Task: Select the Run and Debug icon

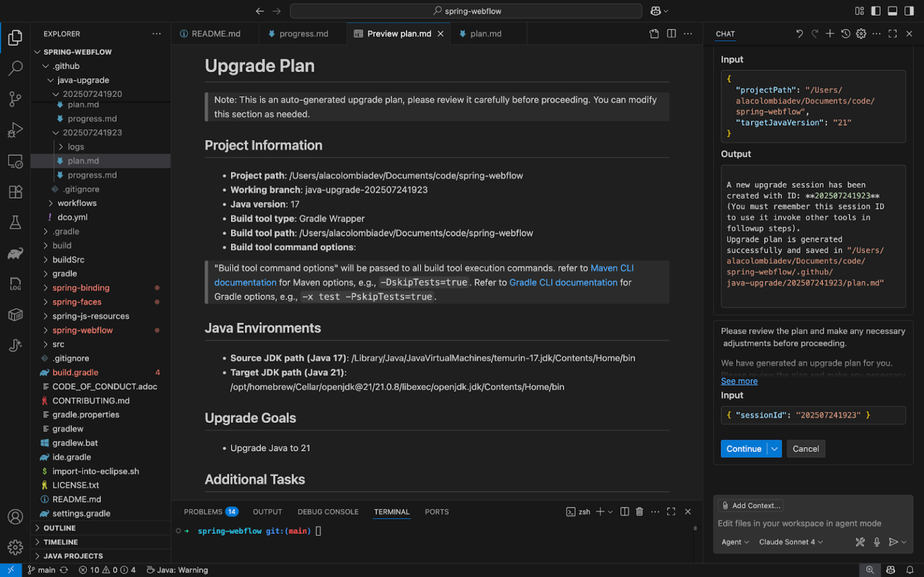Action: [x=15, y=129]
